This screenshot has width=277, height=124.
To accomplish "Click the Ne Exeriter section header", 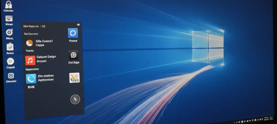I will 31,34.
